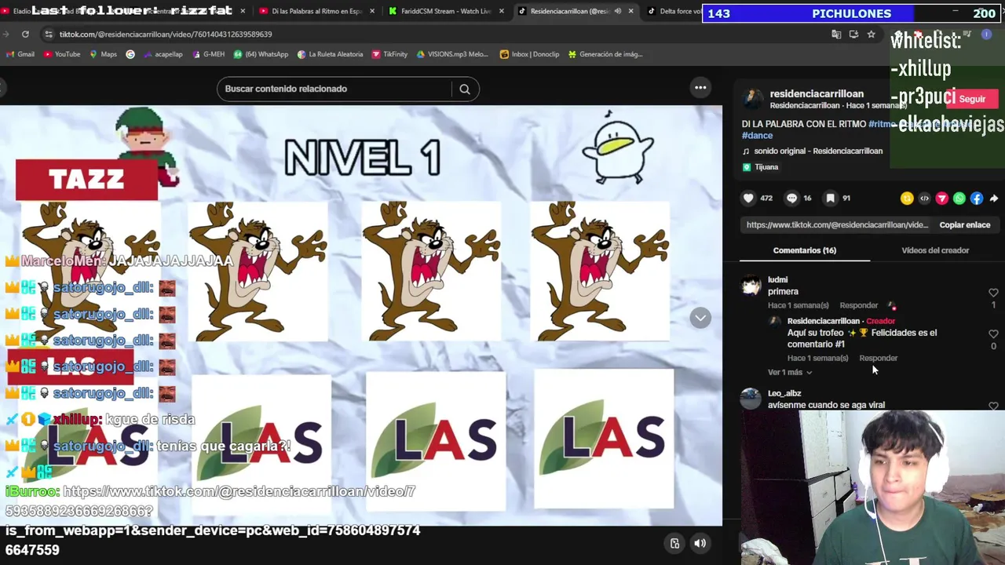Click the auto-scroll icon beside the speaker
Screen dimensions: 1005x565
(x=674, y=543)
